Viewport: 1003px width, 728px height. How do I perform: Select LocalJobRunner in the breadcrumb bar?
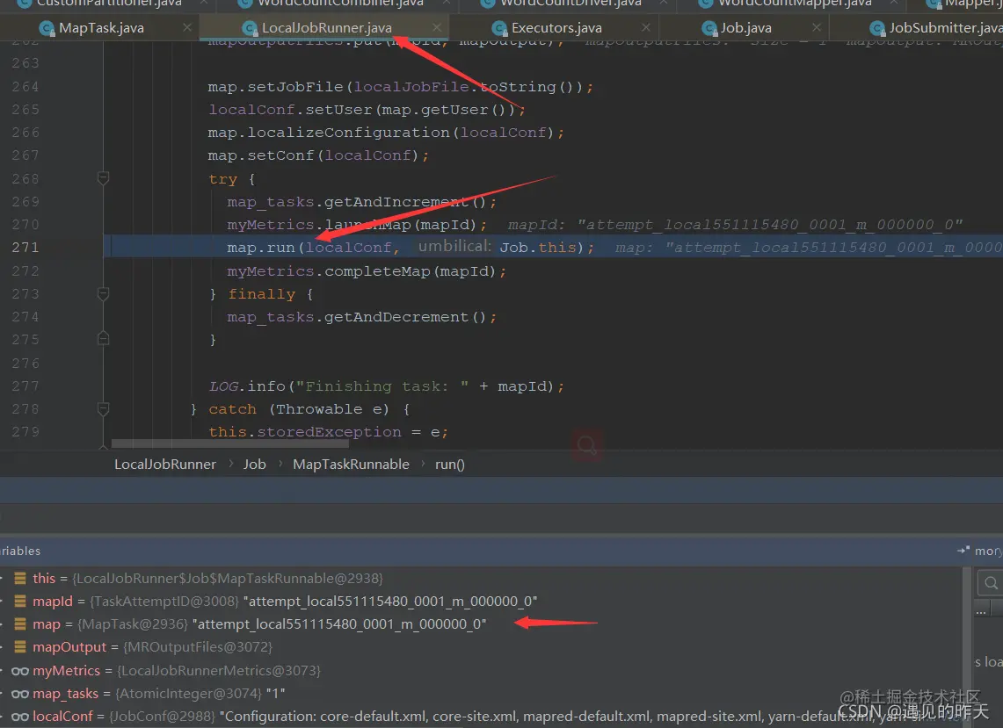(x=165, y=465)
